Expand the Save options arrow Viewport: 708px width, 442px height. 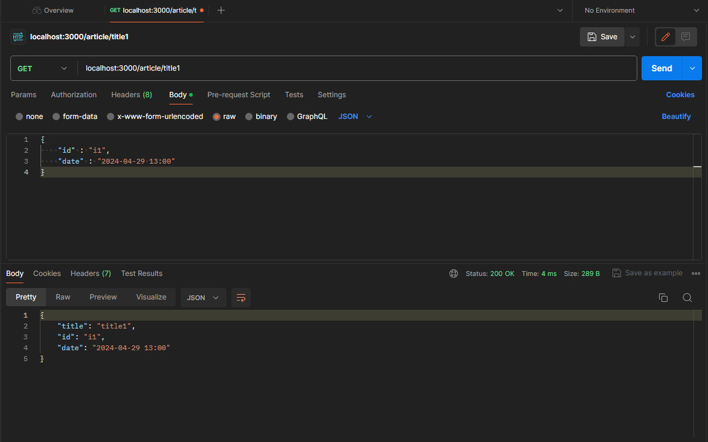point(632,37)
